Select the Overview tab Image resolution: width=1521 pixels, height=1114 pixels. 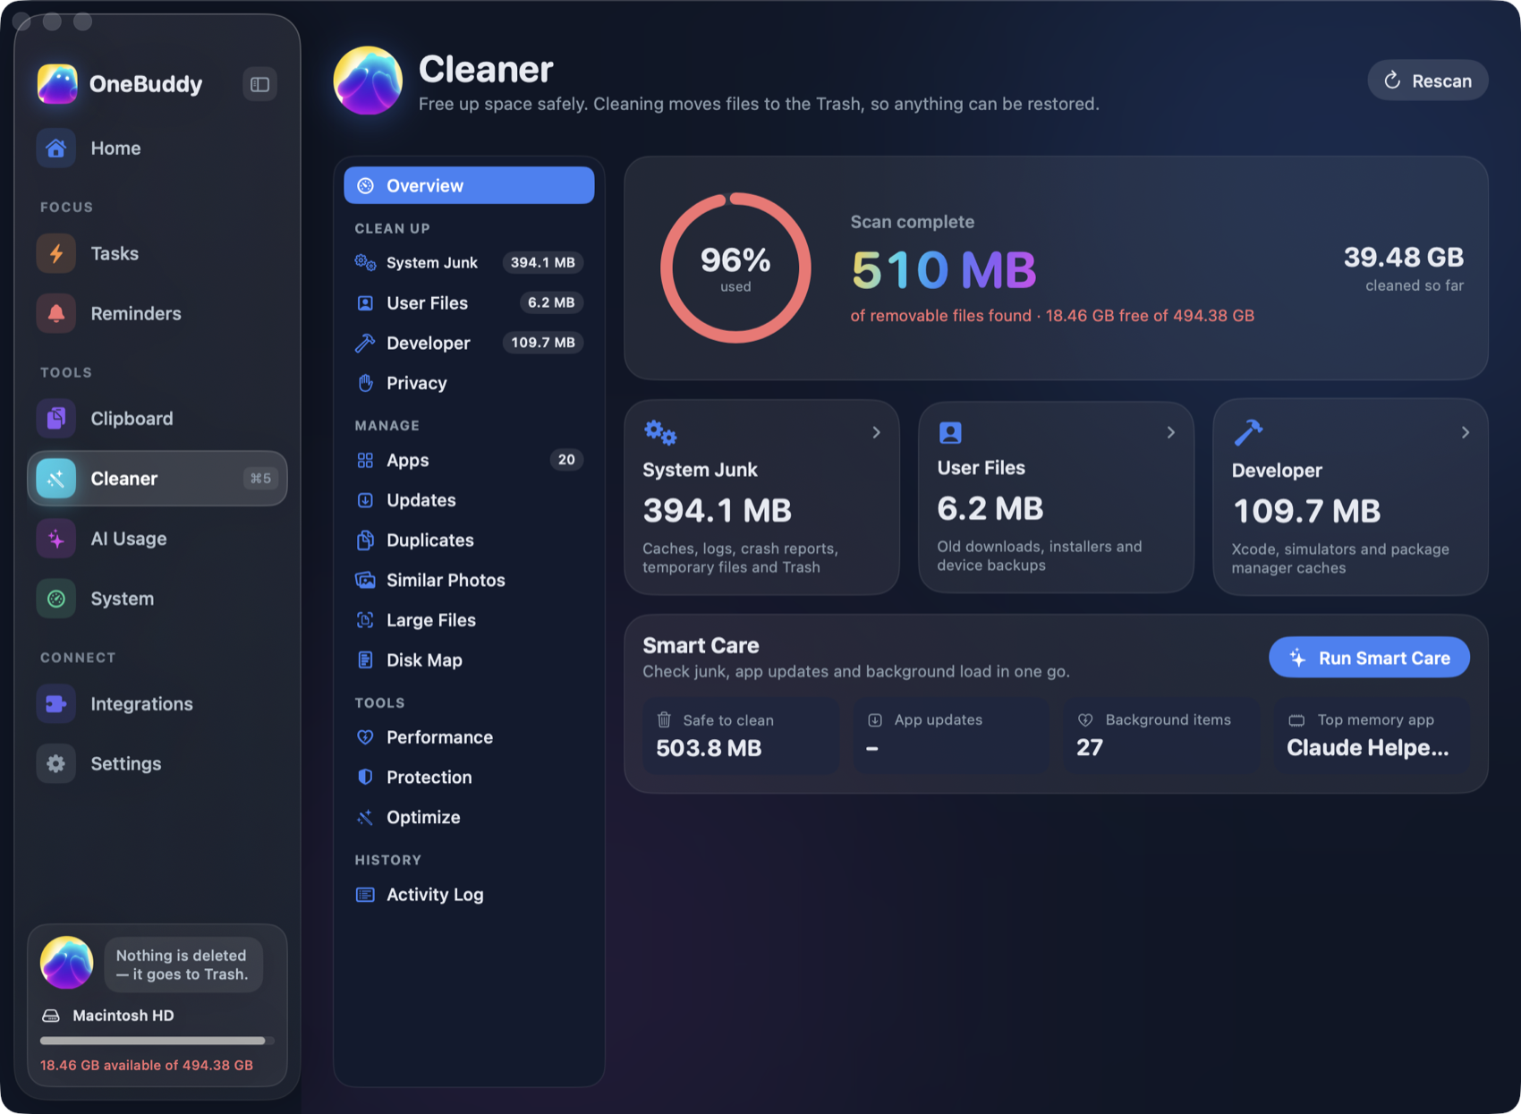click(469, 185)
